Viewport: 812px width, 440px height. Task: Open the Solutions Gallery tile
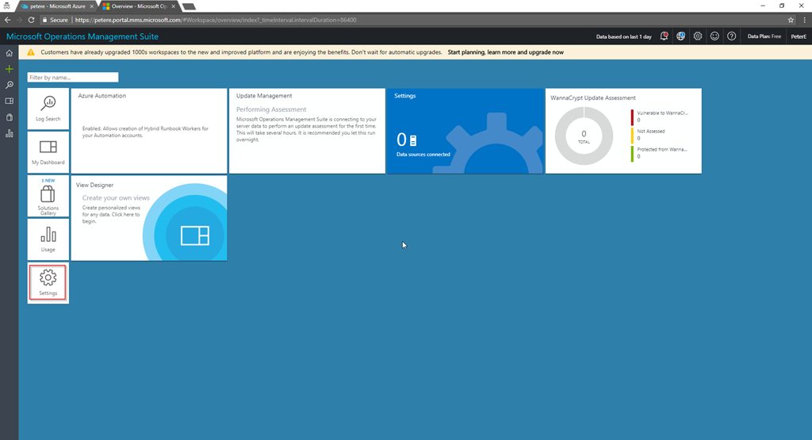click(x=48, y=196)
